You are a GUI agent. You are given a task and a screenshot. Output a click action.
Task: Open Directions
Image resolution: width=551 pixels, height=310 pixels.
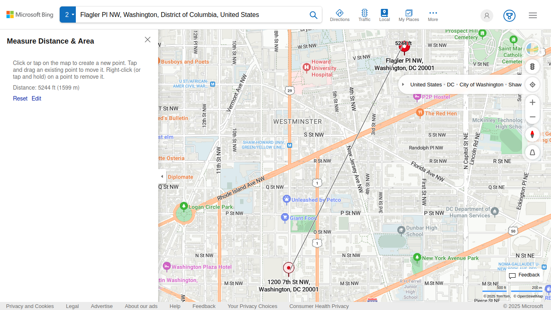[x=340, y=15]
